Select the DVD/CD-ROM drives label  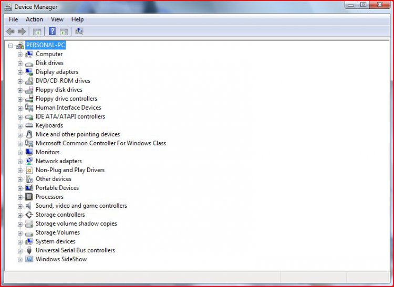63,81
